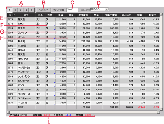This screenshot has height=124, width=164.
Task: Expand 売買 dropdown for SMC row
Action: click(x=54, y=25)
